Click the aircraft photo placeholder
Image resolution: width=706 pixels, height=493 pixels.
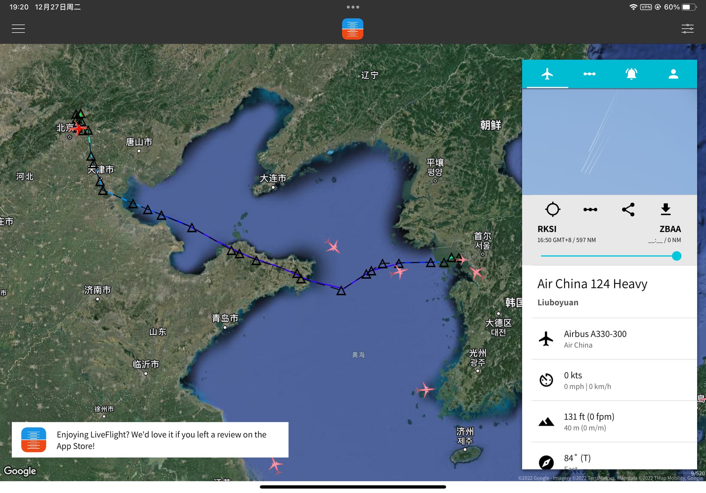[609, 142]
